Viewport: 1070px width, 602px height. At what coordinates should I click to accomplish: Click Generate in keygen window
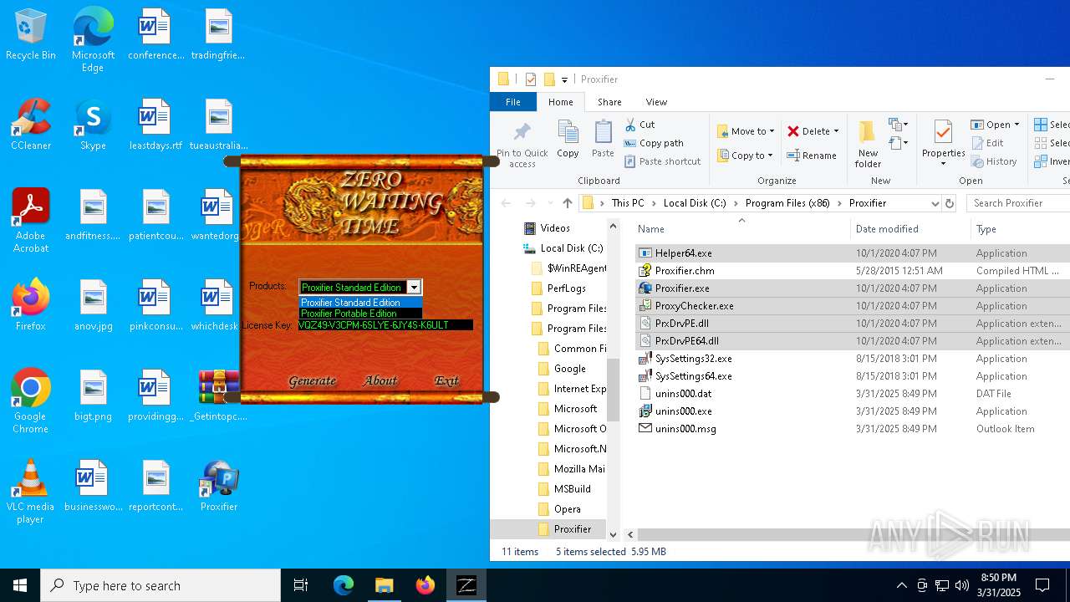tap(312, 380)
